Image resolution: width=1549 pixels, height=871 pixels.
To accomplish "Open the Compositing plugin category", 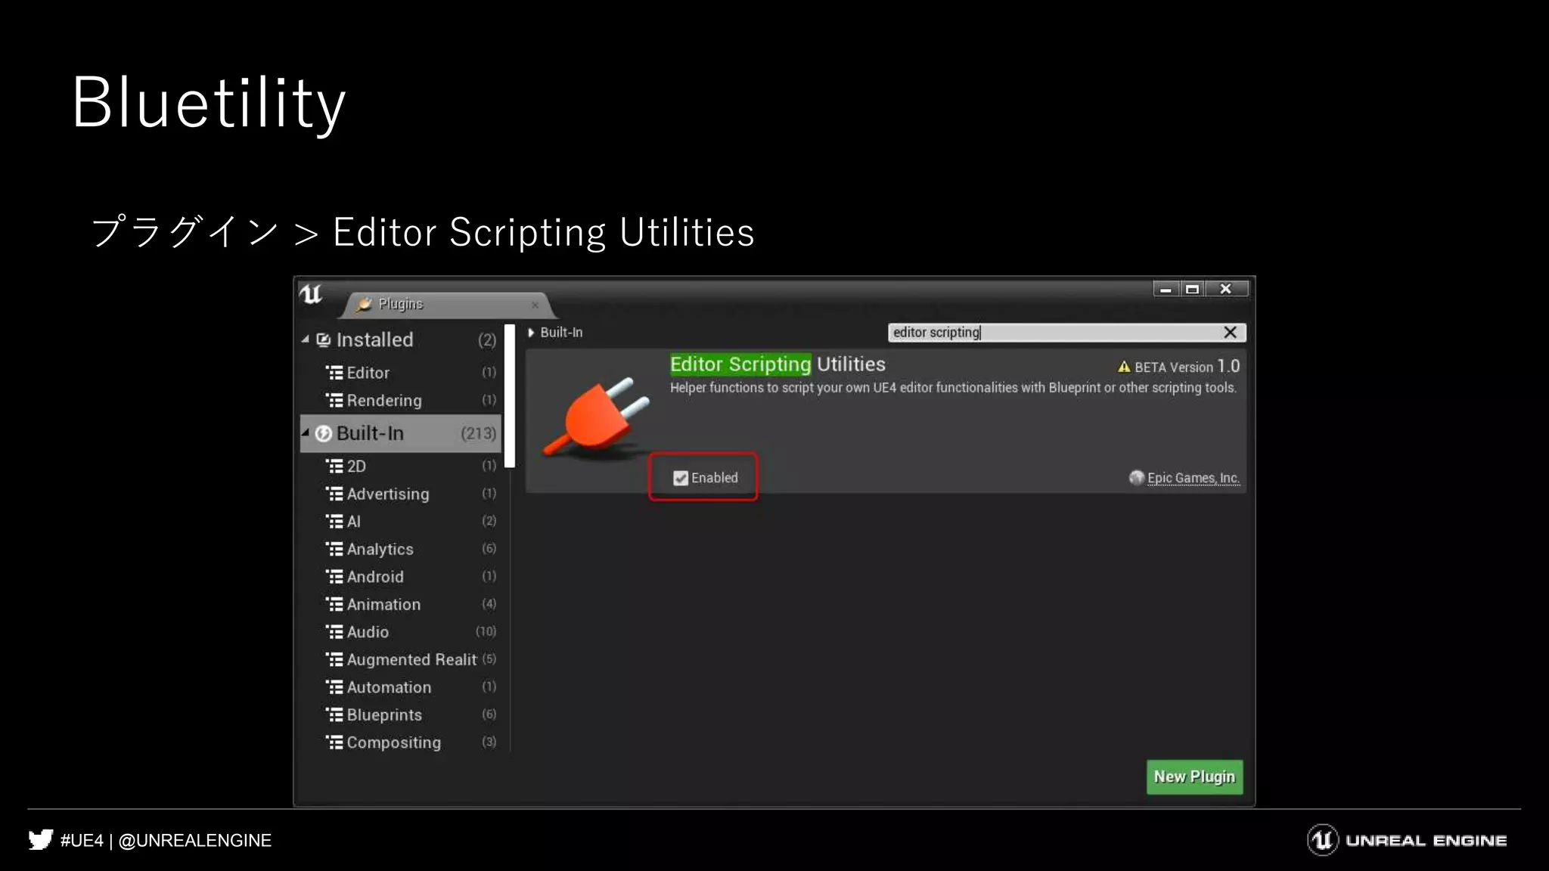I will point(411,742).
